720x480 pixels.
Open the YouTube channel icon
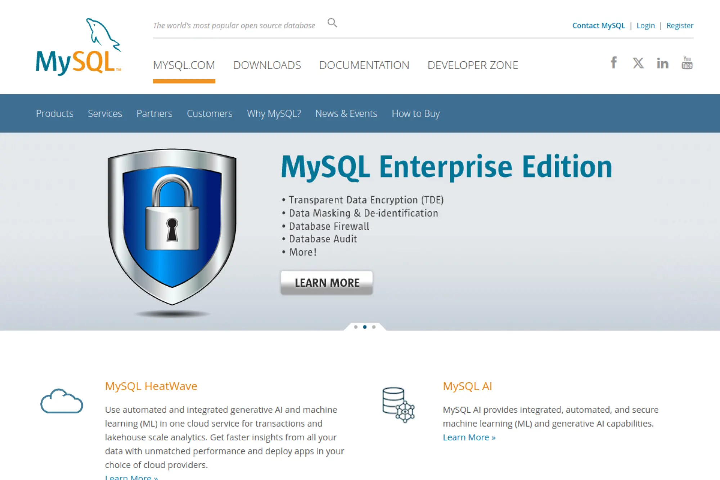click(x=687, y=63)
